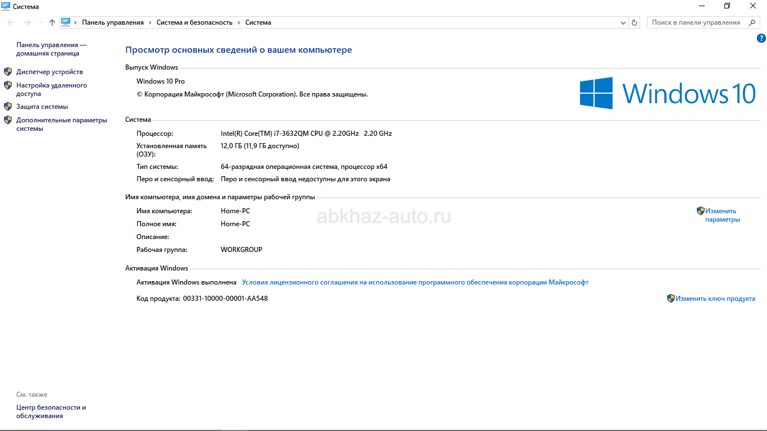The width and height of the screenshot is (767, 431).
Task: Expand the recent locations chevron by the forward arrow
Action: tap(40, 23)
